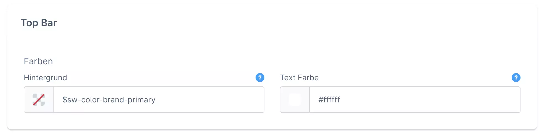This screenshot has height=138, width=547.
Task: Click empty area of Top Bar header
Action: (276, 23)
